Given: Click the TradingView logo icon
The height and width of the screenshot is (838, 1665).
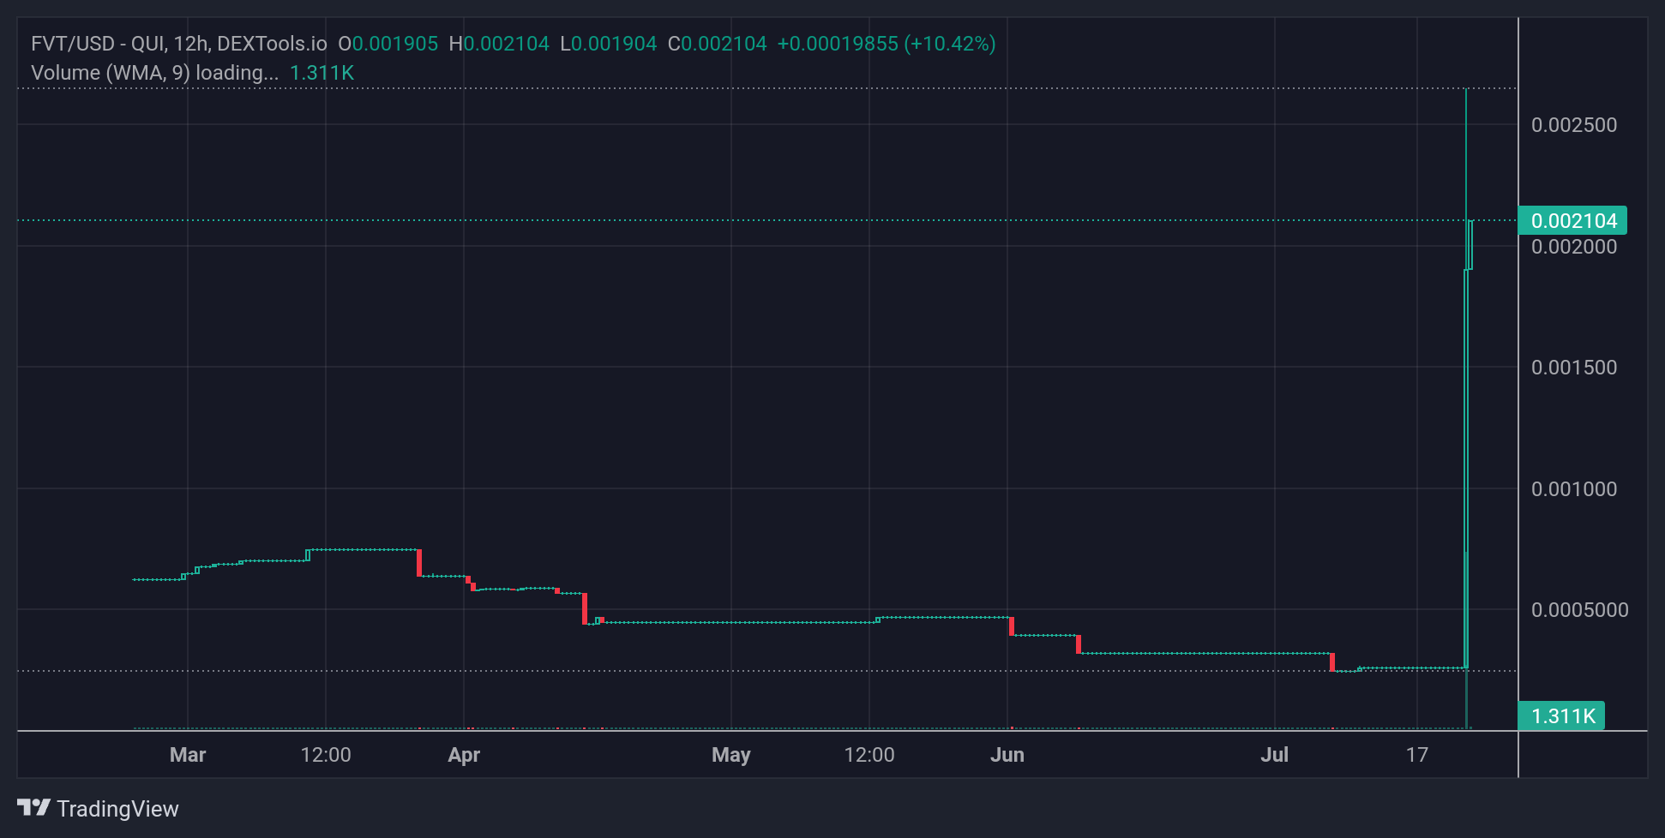Looking at the screenshot, I should [x=34, y=808].
